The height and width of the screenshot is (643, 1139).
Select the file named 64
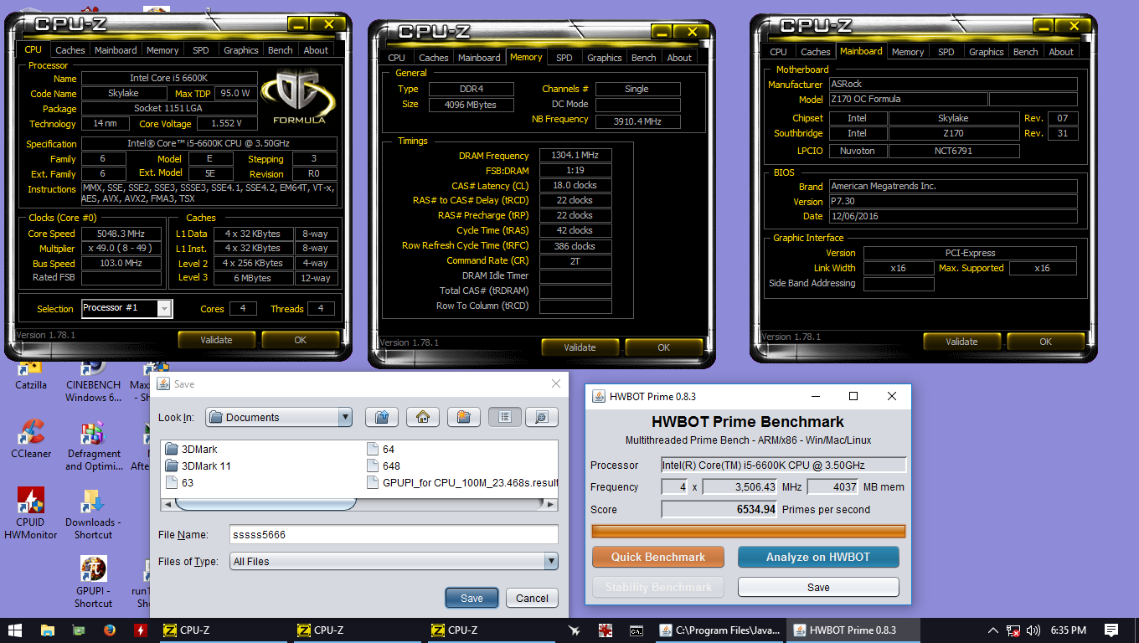[381, 450]
